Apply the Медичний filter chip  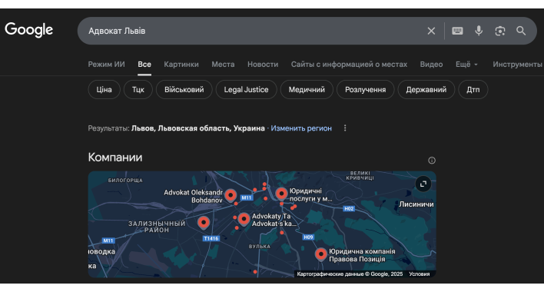point(307,89)
